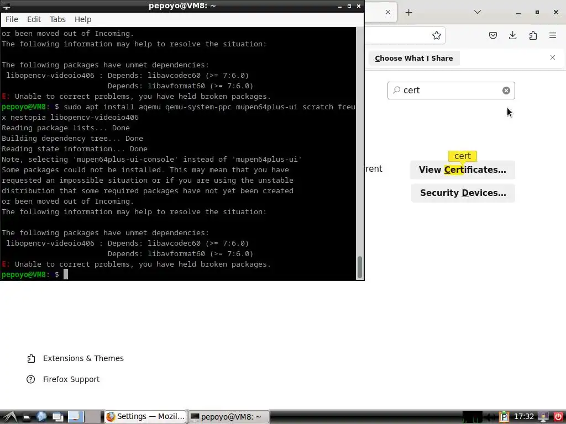Click the Security Devices button
The width and height of the screenshot is (566, 424).
[x=463, y=193]
